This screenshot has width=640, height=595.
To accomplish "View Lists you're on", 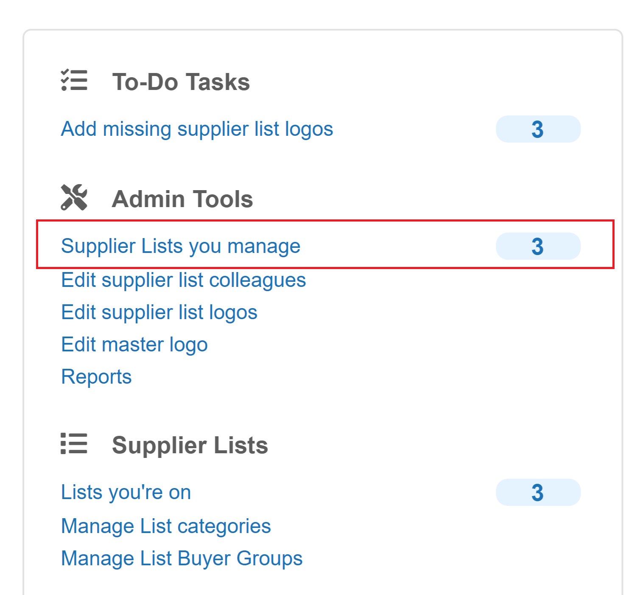I will pos(126,492).
